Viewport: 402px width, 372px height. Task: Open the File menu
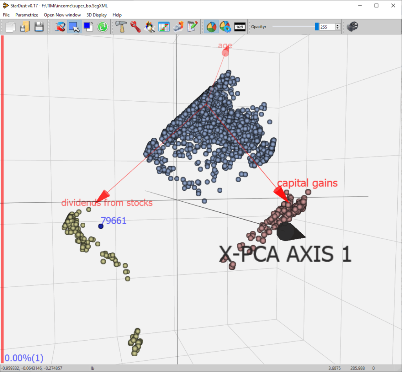(6, 15)
